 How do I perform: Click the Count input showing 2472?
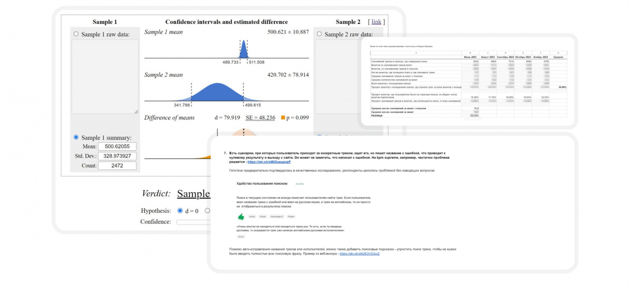(x=117, y=166)
